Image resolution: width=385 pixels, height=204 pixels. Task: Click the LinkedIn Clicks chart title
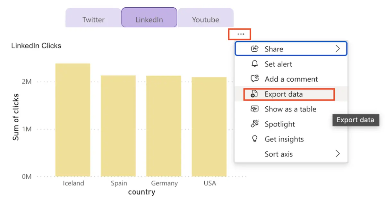[36, 46]
